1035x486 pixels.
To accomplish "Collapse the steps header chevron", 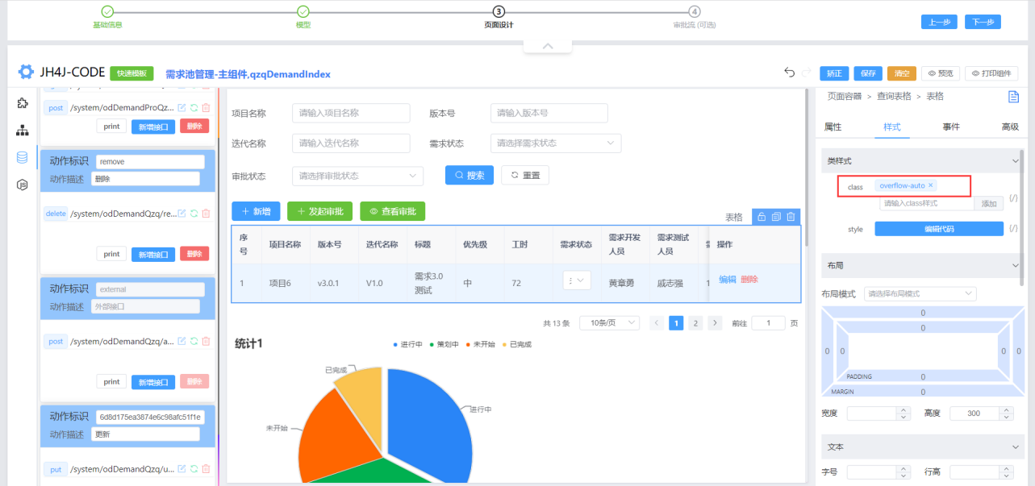I will [548, 46].
